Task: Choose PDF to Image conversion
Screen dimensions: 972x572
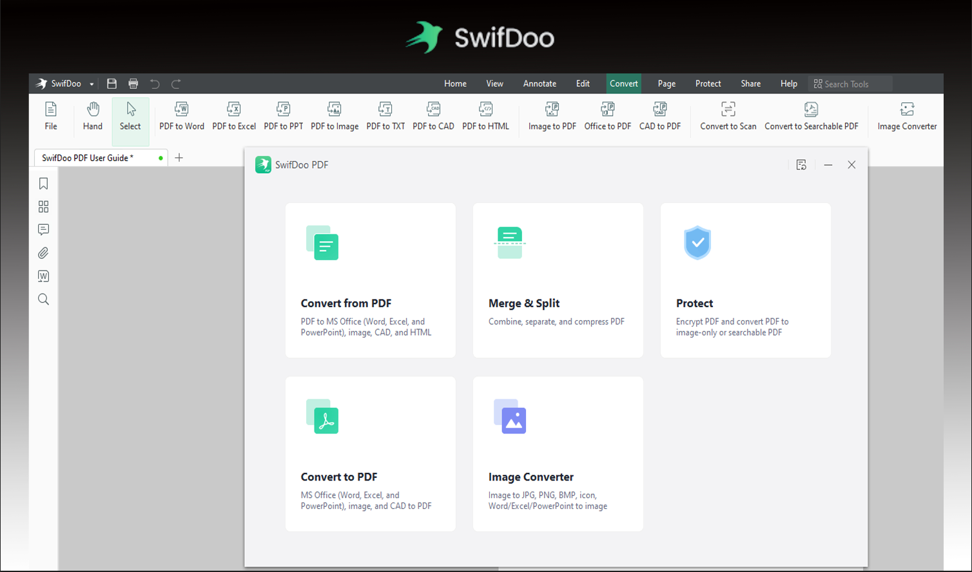Action: coord(335,116)
